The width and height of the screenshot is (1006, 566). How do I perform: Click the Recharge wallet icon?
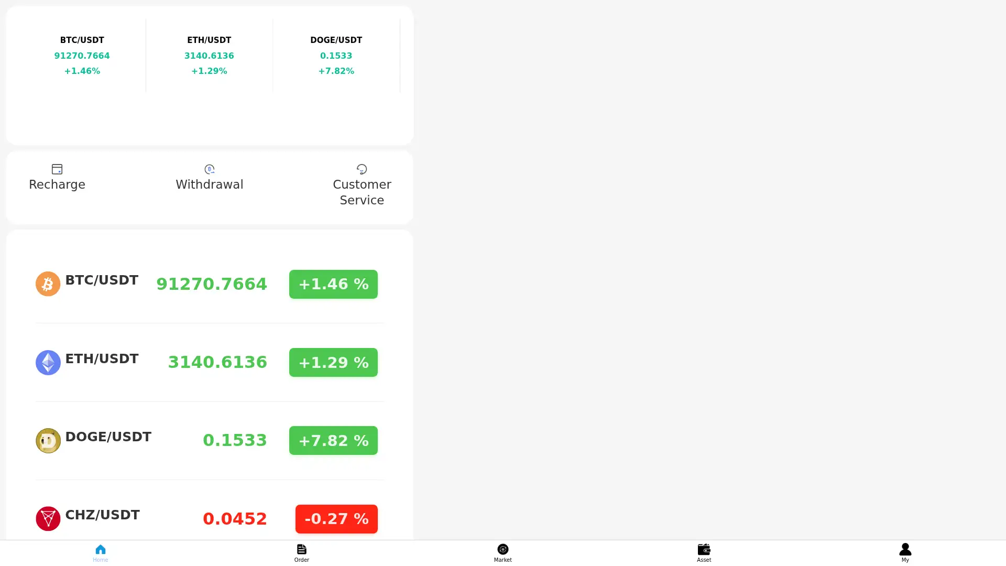coord(57,169)
